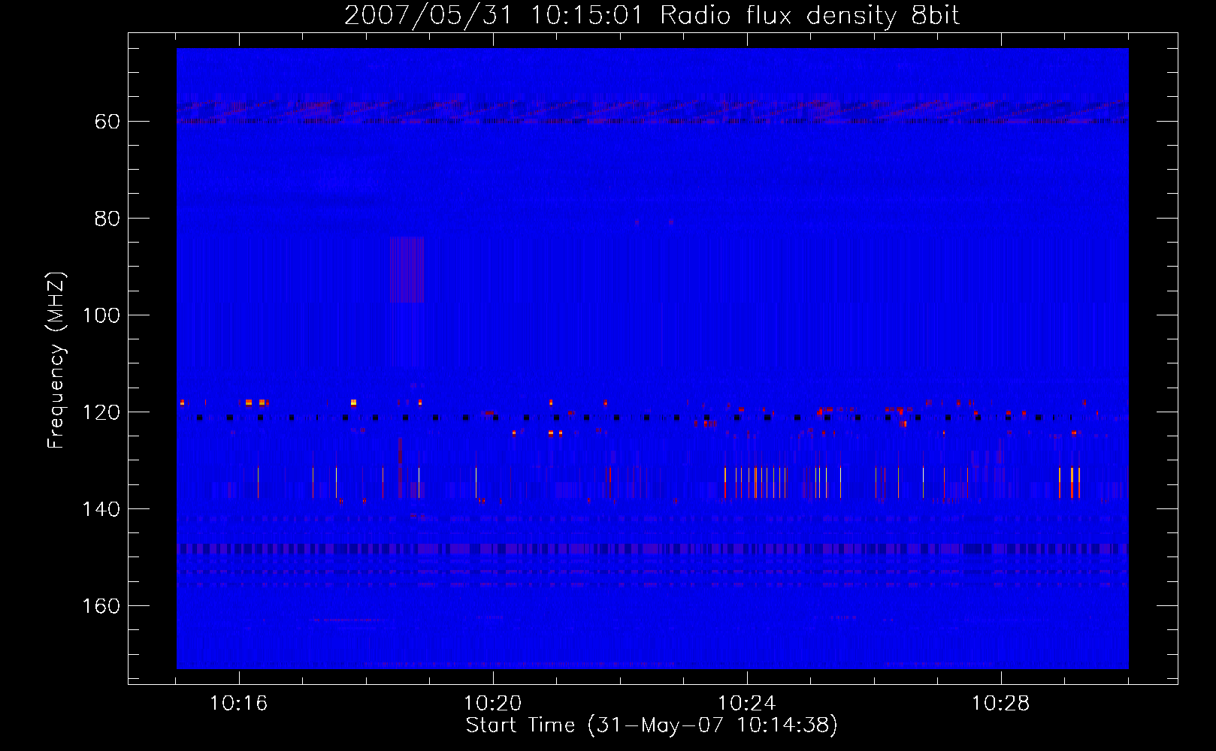Click the 10:24 time tick label

[x=746, y=704]
